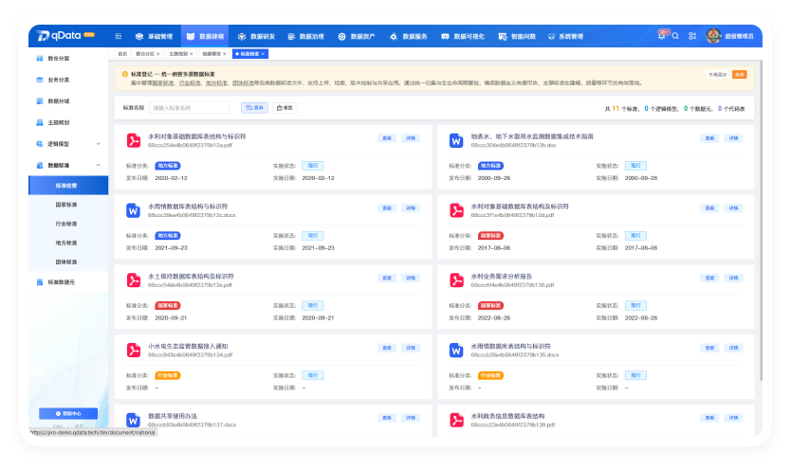Click PDF icon of 水土保持数据库表结构及标识符
This screenshot has width=791, height=469.
[x=133, y=280]
